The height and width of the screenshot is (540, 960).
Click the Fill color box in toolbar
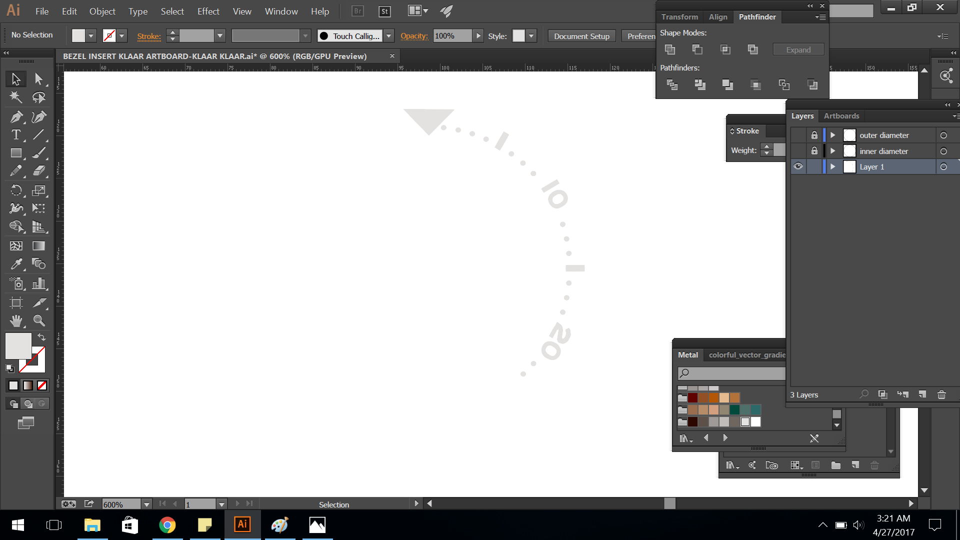[18, 346]
